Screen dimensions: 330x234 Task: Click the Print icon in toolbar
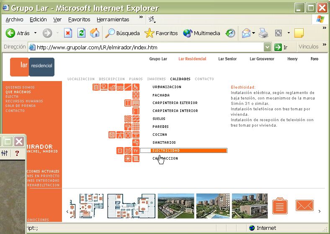263,33
